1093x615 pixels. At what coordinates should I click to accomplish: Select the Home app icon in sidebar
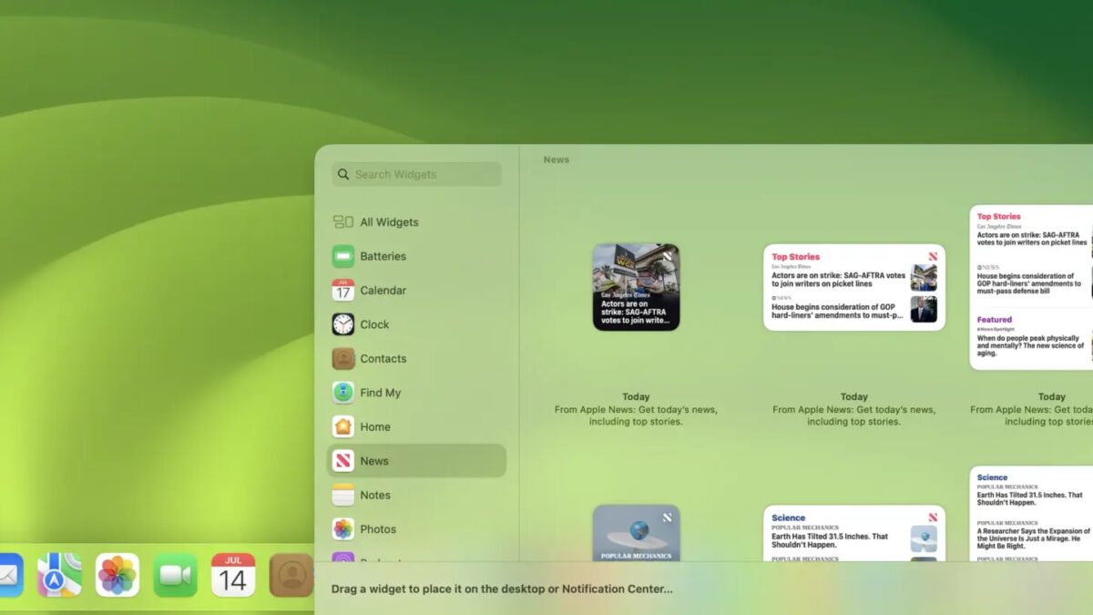click(343, 426)
